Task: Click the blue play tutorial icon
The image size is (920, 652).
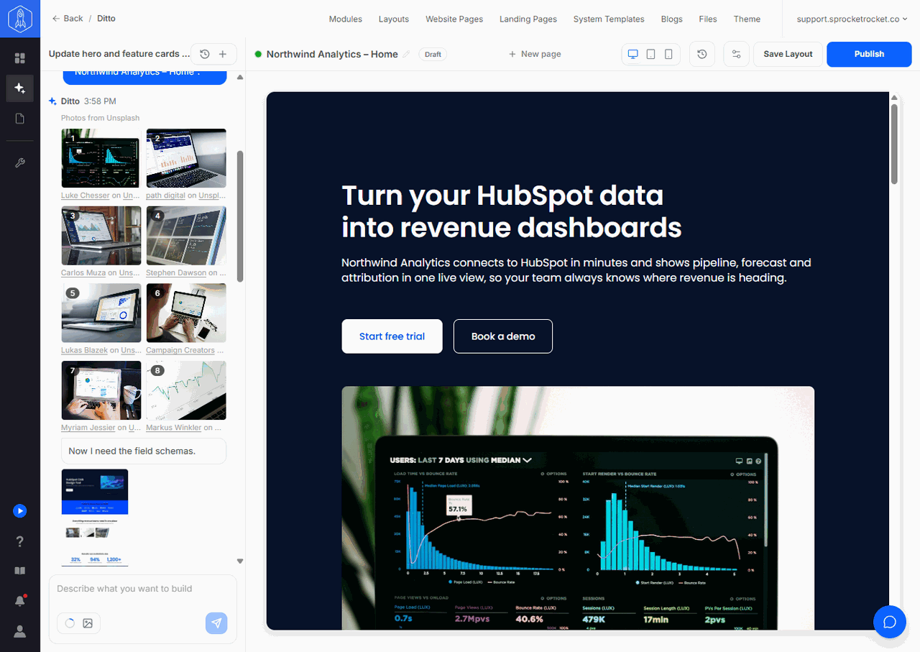Action: point(20,511)
